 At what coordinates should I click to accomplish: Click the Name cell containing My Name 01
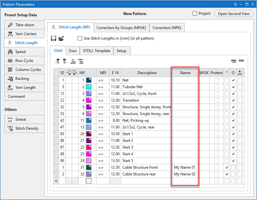[x=185, y=167]
